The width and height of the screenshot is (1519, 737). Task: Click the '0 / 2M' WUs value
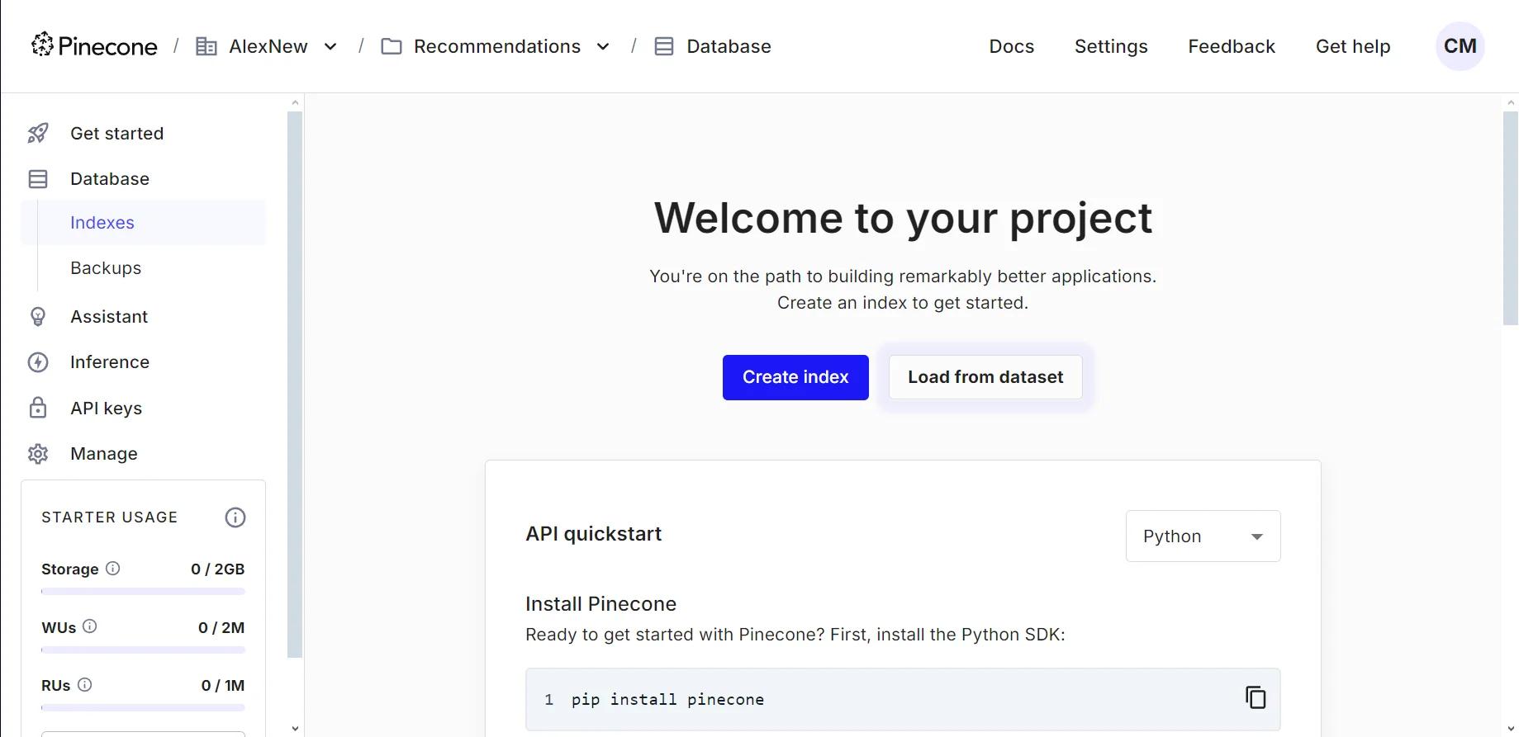point(221,627)
